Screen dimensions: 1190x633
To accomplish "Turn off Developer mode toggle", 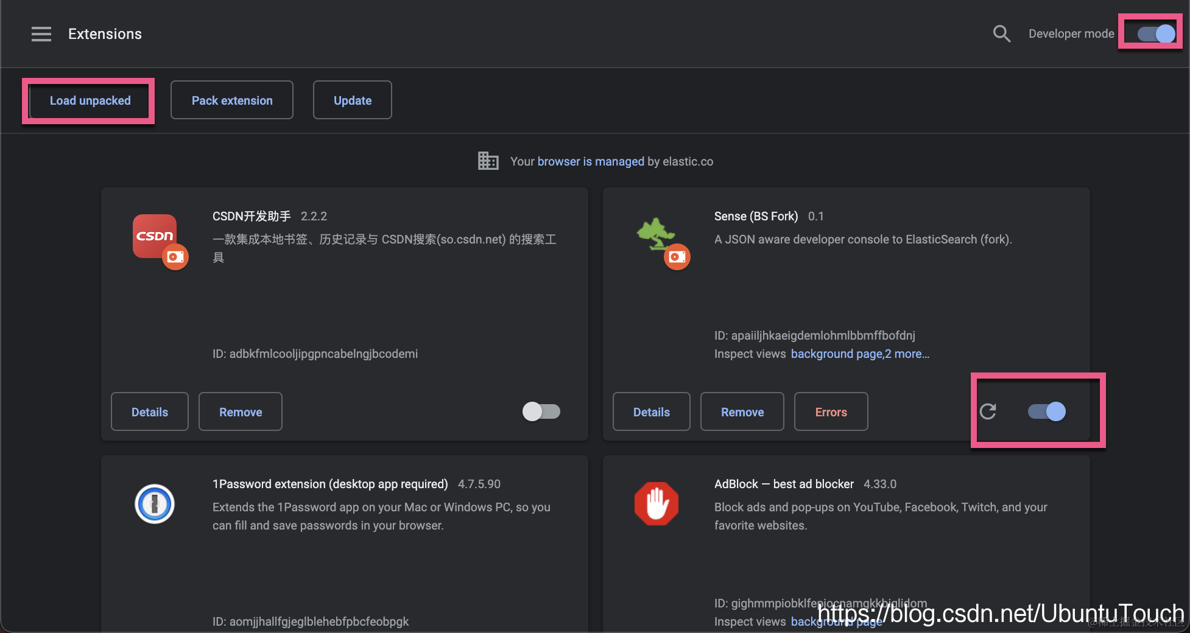I will (x=1157, y=33).
